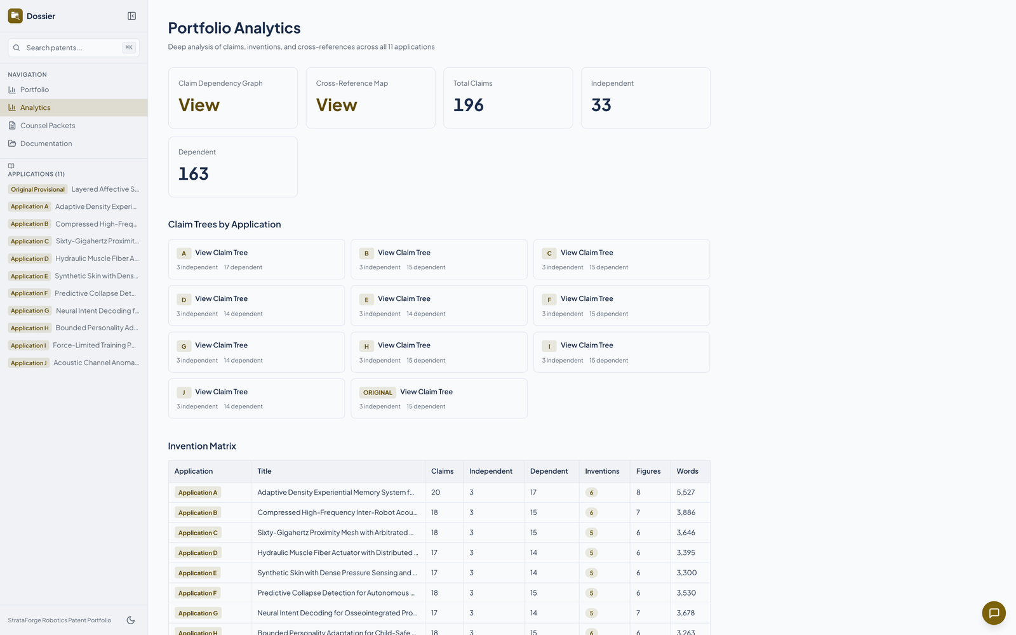
Task: Open Application A in sidebar
Action: [74, 206]
